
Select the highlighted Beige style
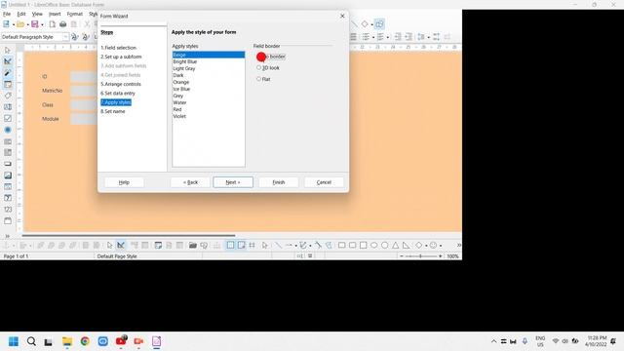coord(209,55)
